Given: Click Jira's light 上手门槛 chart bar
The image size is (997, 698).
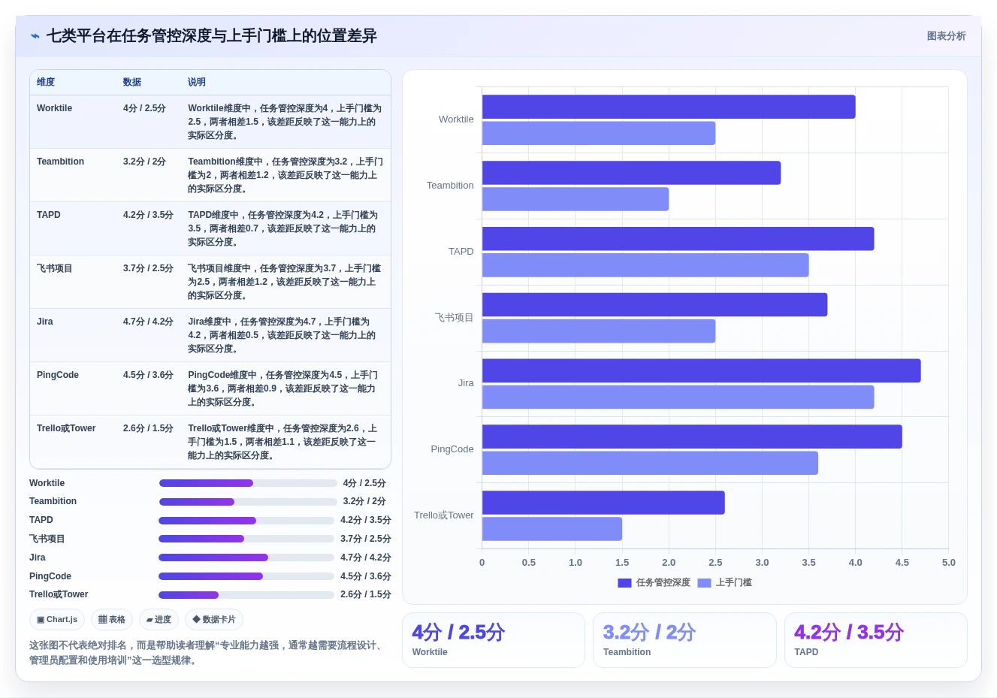Looking at the screenshot, I should click(678, 397).
